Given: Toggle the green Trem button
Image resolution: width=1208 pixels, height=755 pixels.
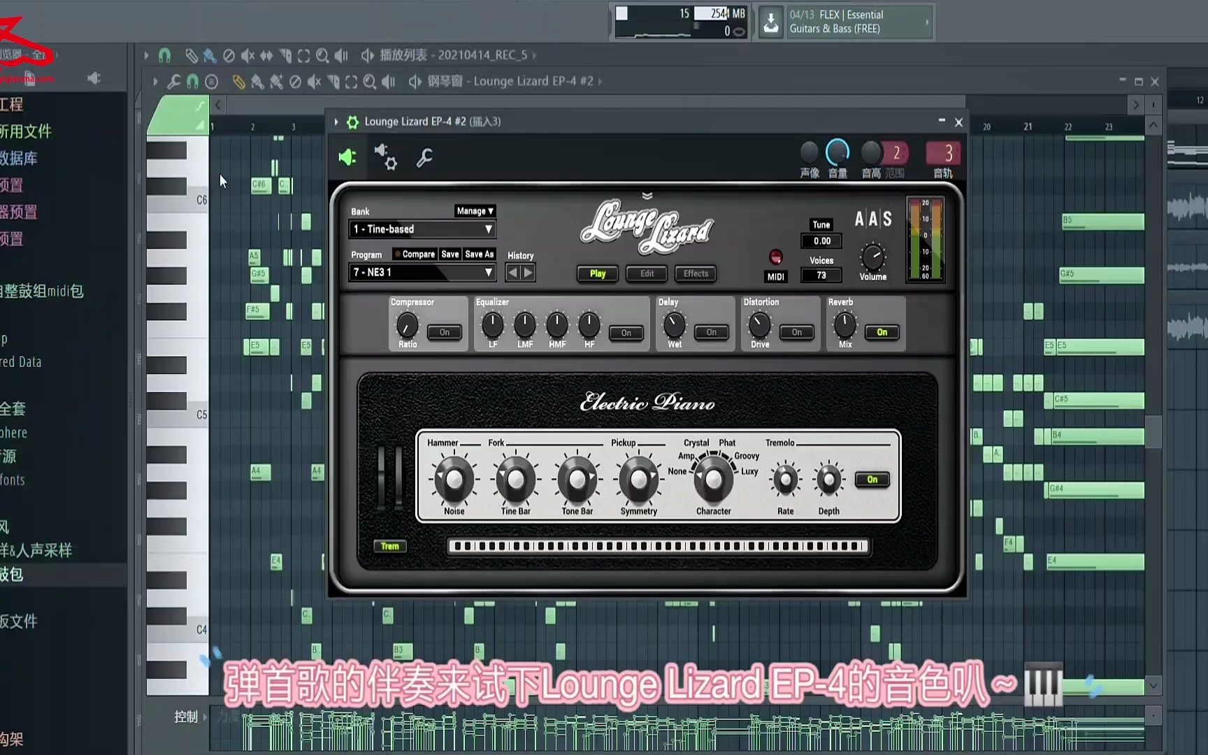Looking at the screenshot, I should point(390,546).
